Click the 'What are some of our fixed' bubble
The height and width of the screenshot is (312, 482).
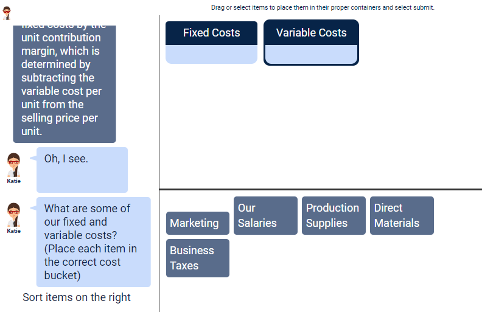[x=94, y=242]
